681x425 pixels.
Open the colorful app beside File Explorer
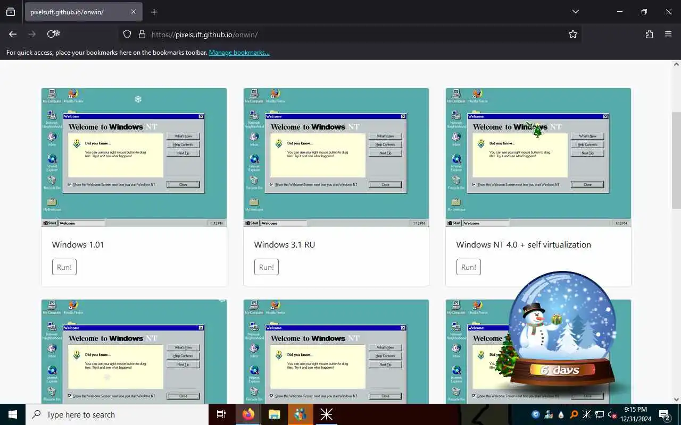tap(300, 414)
